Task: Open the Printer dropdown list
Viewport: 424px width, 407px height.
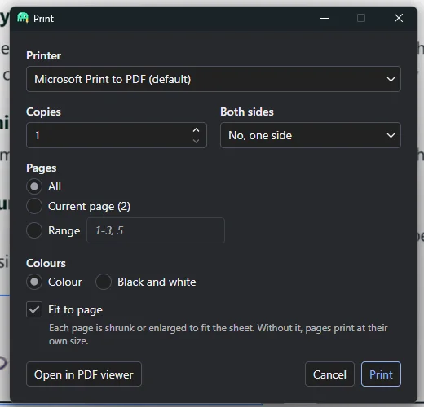Action: tap(214, 79)
